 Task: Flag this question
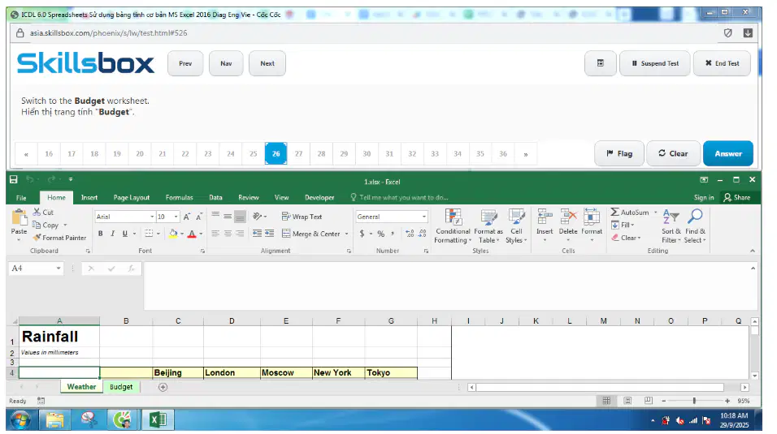pyautogui.click(x=619, y=153)
